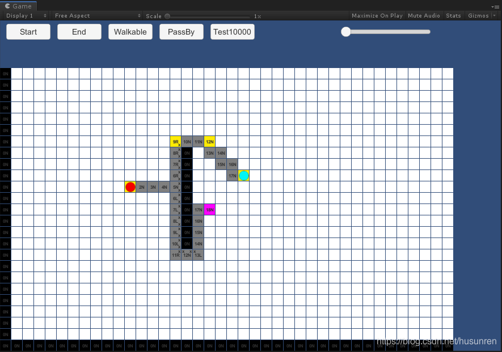This screenshot has width=502, height=352.
Task: Select the 11R path cell
Action: pyautogui.click(x=175, y=255)
